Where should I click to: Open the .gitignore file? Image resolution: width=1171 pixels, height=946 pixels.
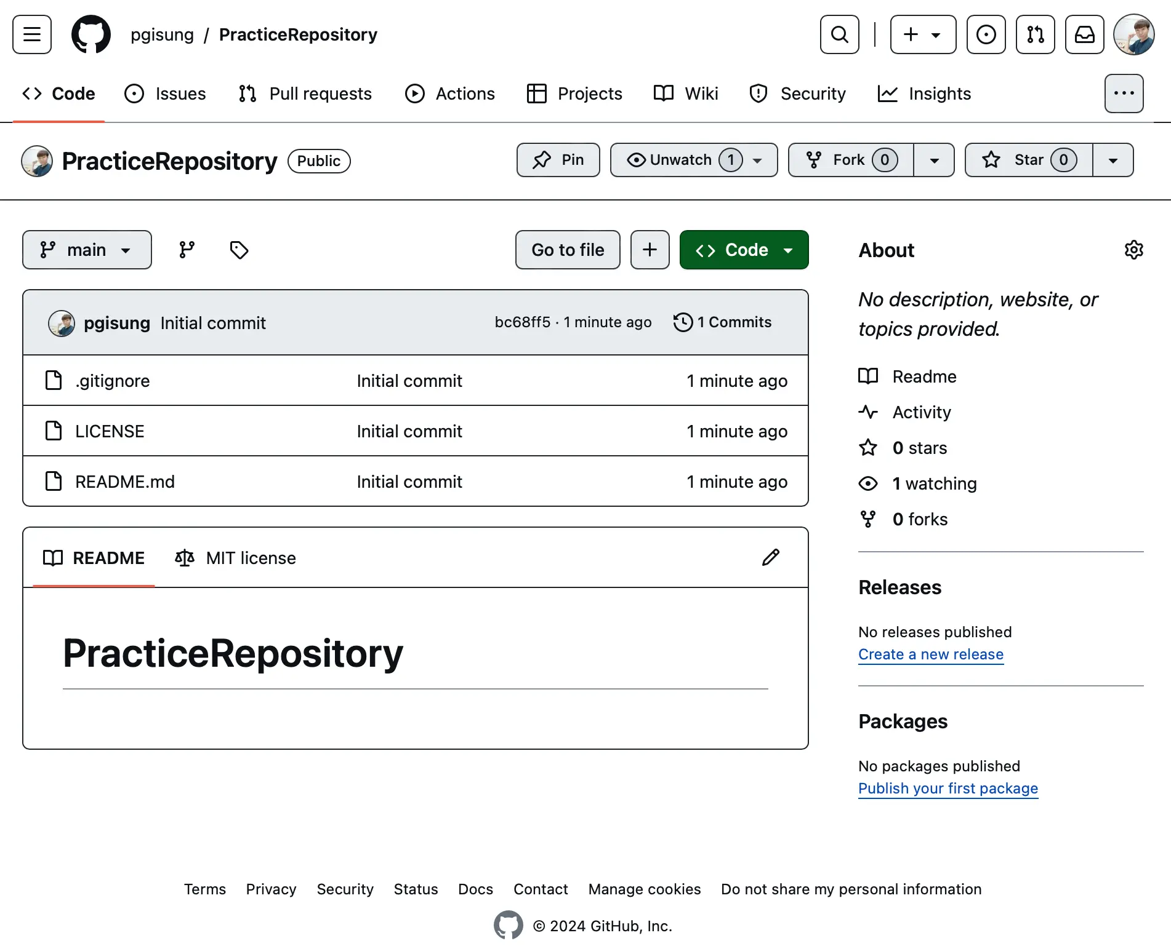coord(113,381)
